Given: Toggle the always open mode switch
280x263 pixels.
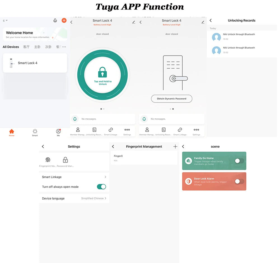Looking at the screenshot, I should (x=101, y=187).
